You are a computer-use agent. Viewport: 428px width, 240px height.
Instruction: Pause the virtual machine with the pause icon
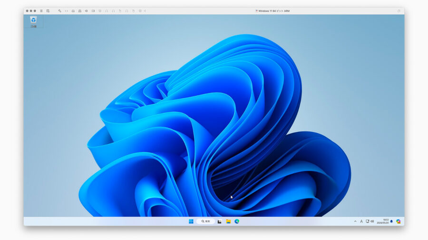point(41,11)
